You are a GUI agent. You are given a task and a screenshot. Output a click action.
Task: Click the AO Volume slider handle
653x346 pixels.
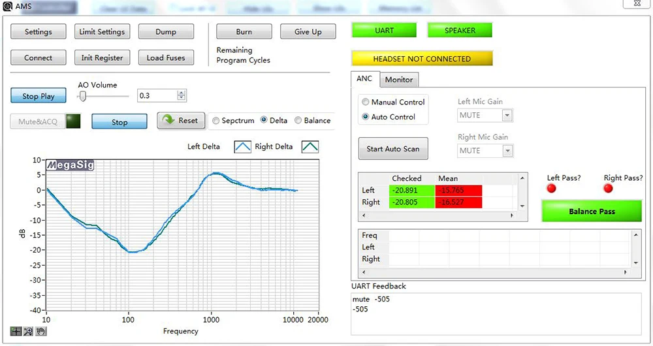pos(83,96)
